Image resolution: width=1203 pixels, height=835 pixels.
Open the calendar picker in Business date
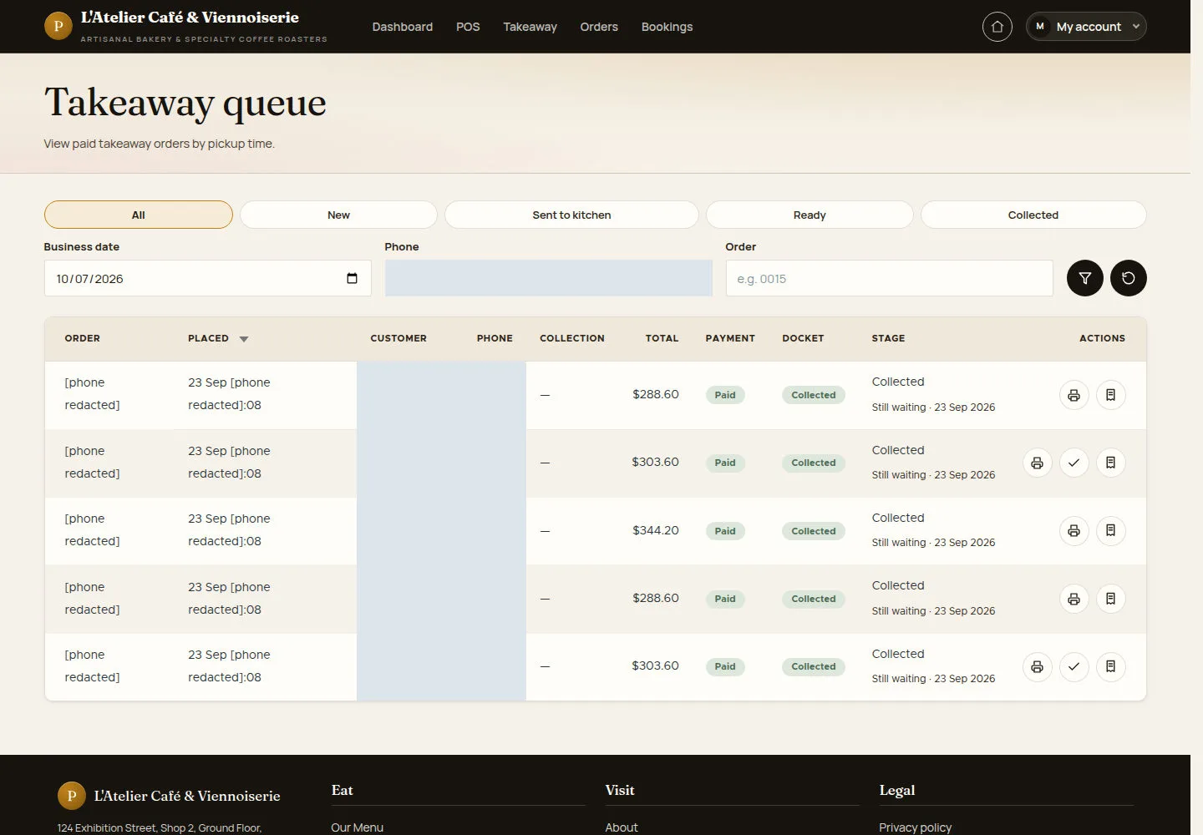point(352,278)
